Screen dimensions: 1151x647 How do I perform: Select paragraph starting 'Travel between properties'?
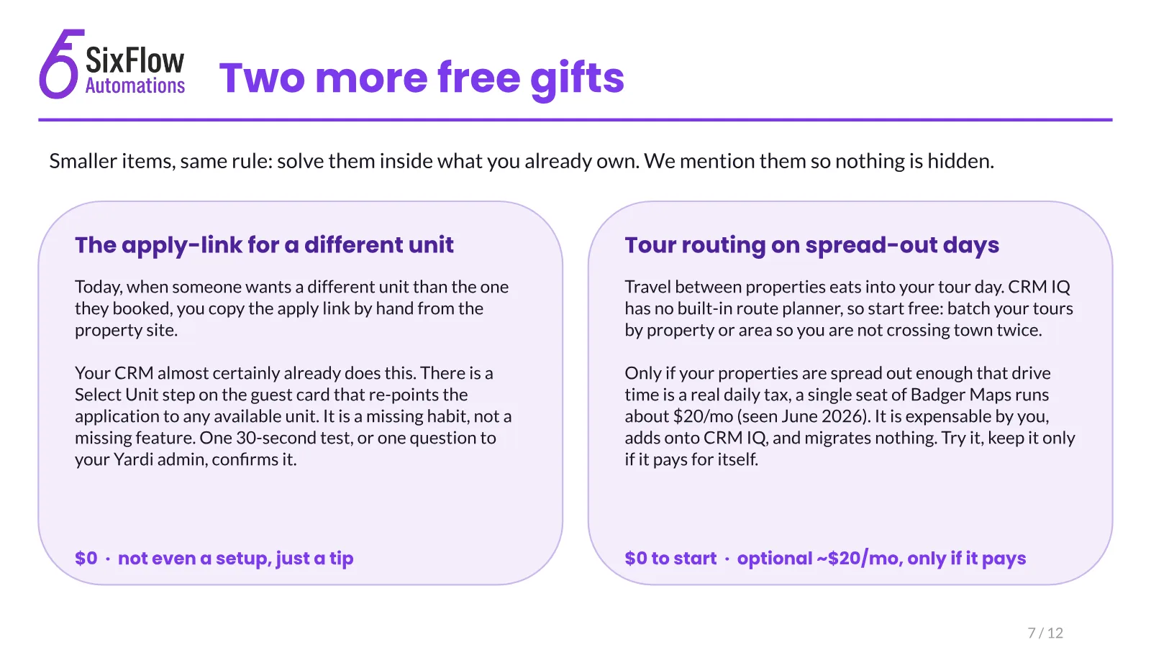(849, 308)
